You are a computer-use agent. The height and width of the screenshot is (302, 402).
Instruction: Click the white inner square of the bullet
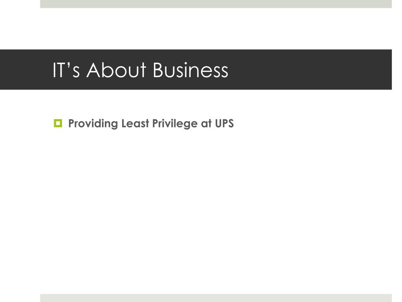pyautogui.click(x=58, y=123)
